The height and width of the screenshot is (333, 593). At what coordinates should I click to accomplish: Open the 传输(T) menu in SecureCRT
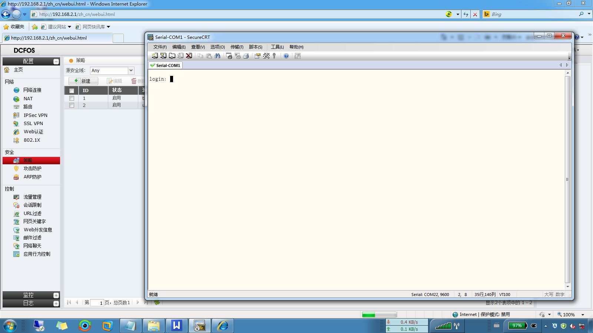click(237, 47)
